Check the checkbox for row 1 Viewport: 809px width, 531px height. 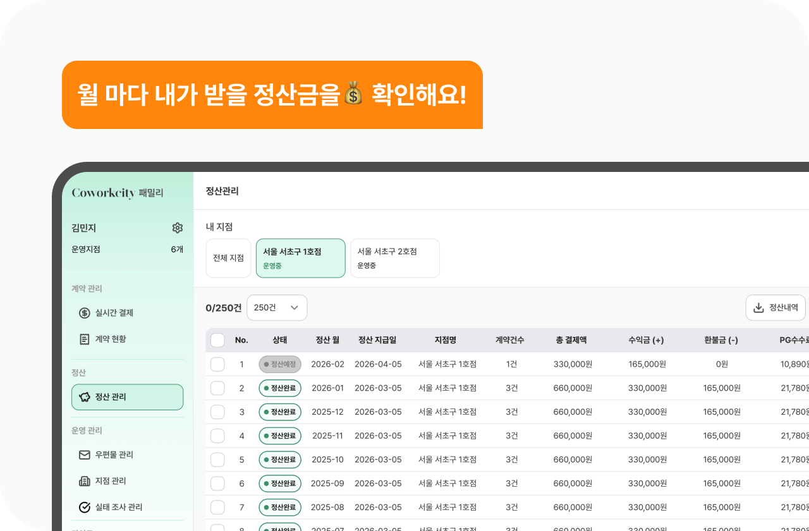pos(217,364)
